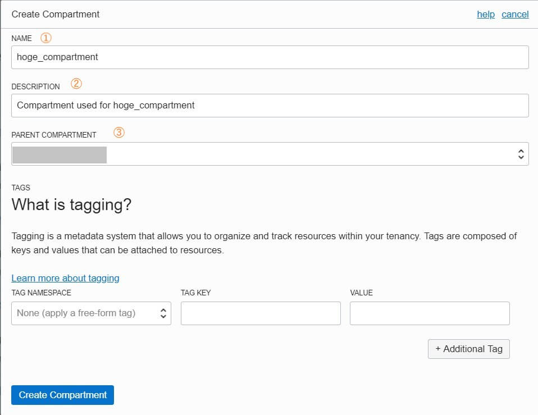Image resolution: width=538 pixels, height=415 pixels.
Task: Select the Tag Key input box
Action: tap(261, 313)
